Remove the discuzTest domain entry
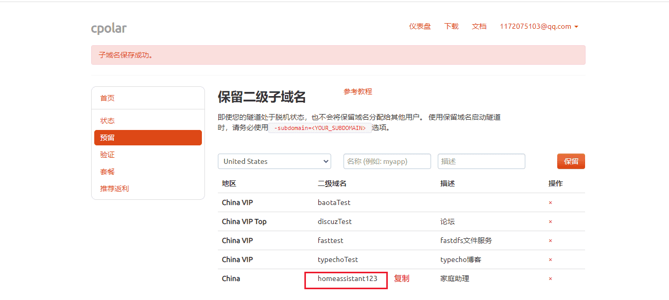 [x=550, y=221]
